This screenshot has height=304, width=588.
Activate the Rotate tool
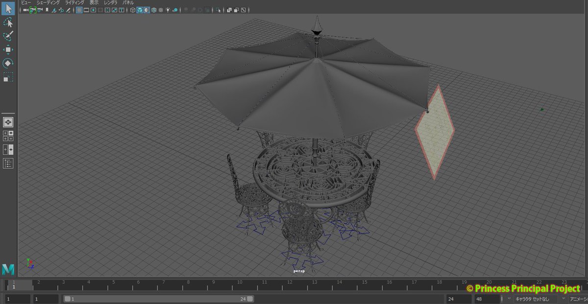click(8, 63)
